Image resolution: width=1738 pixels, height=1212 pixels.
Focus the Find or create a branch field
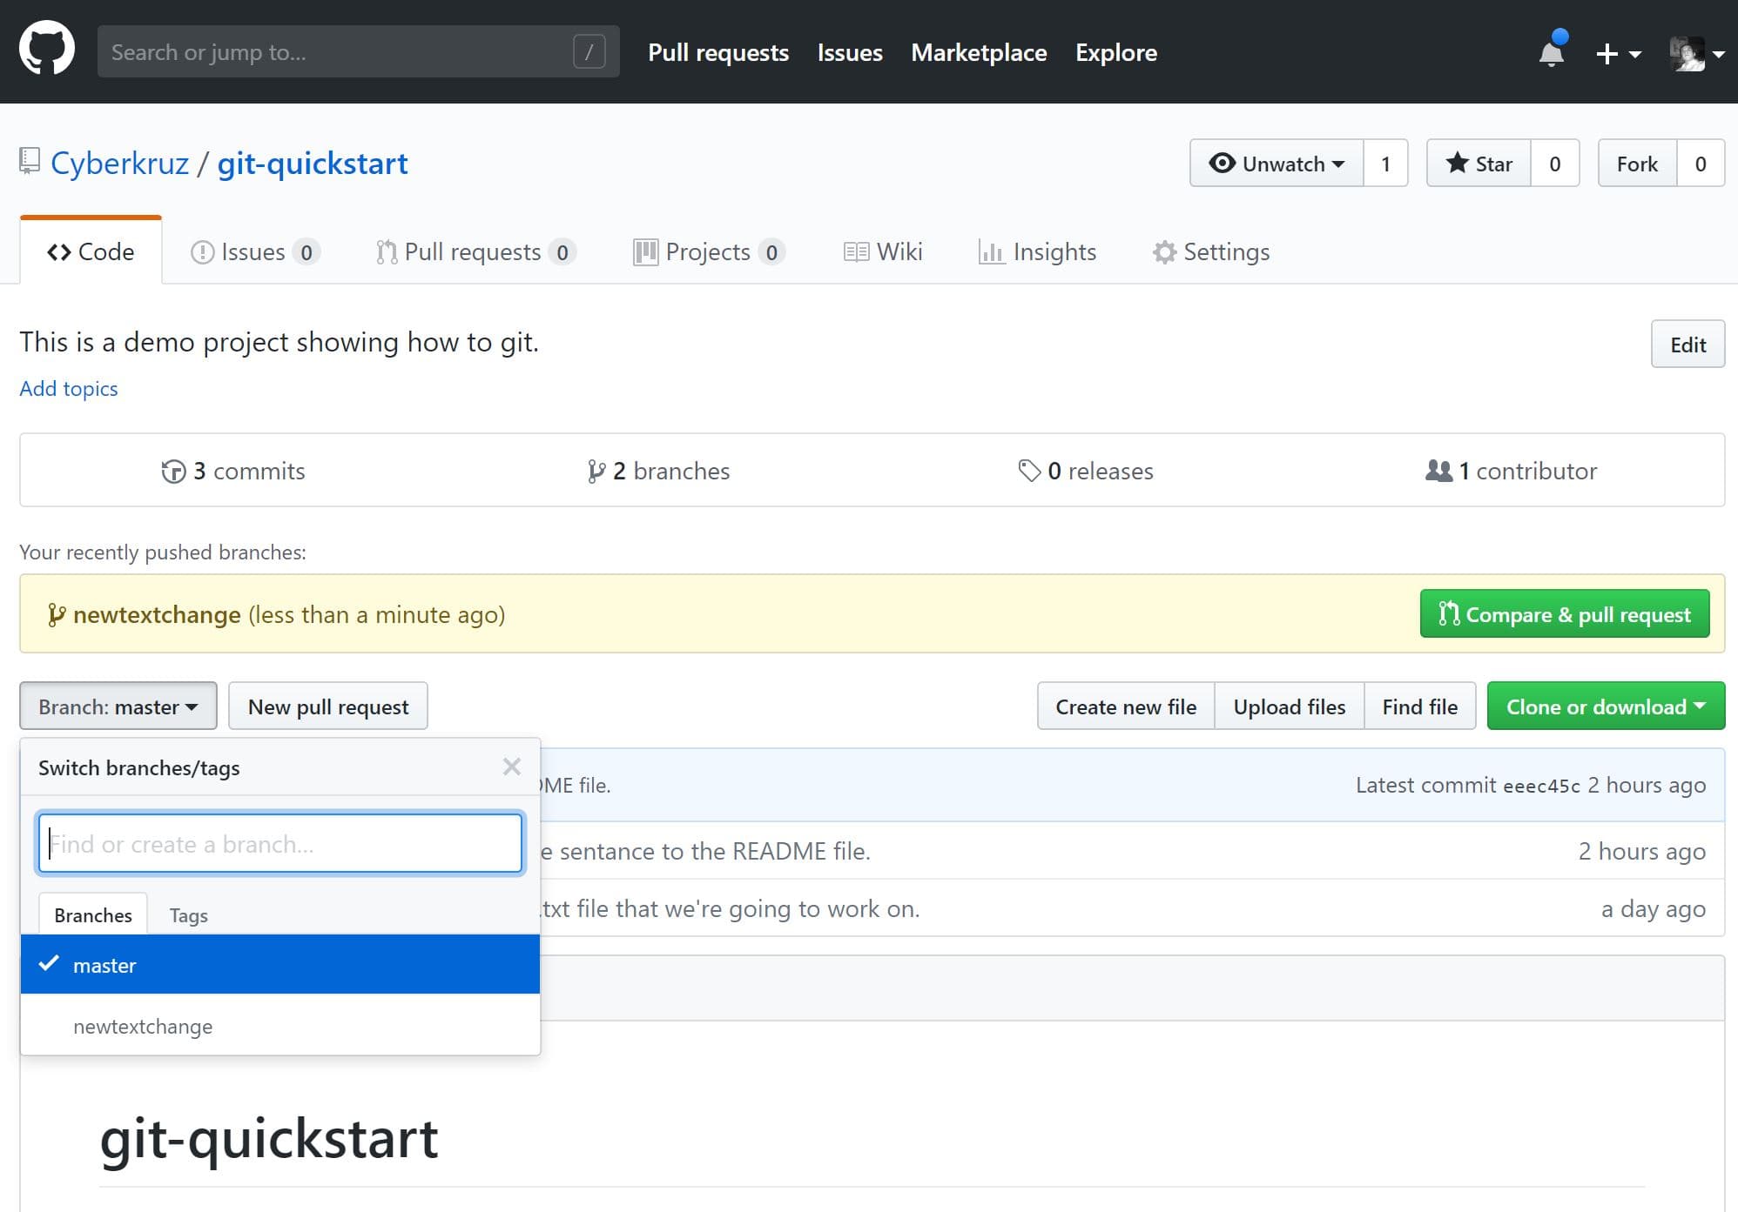point(280,843)
